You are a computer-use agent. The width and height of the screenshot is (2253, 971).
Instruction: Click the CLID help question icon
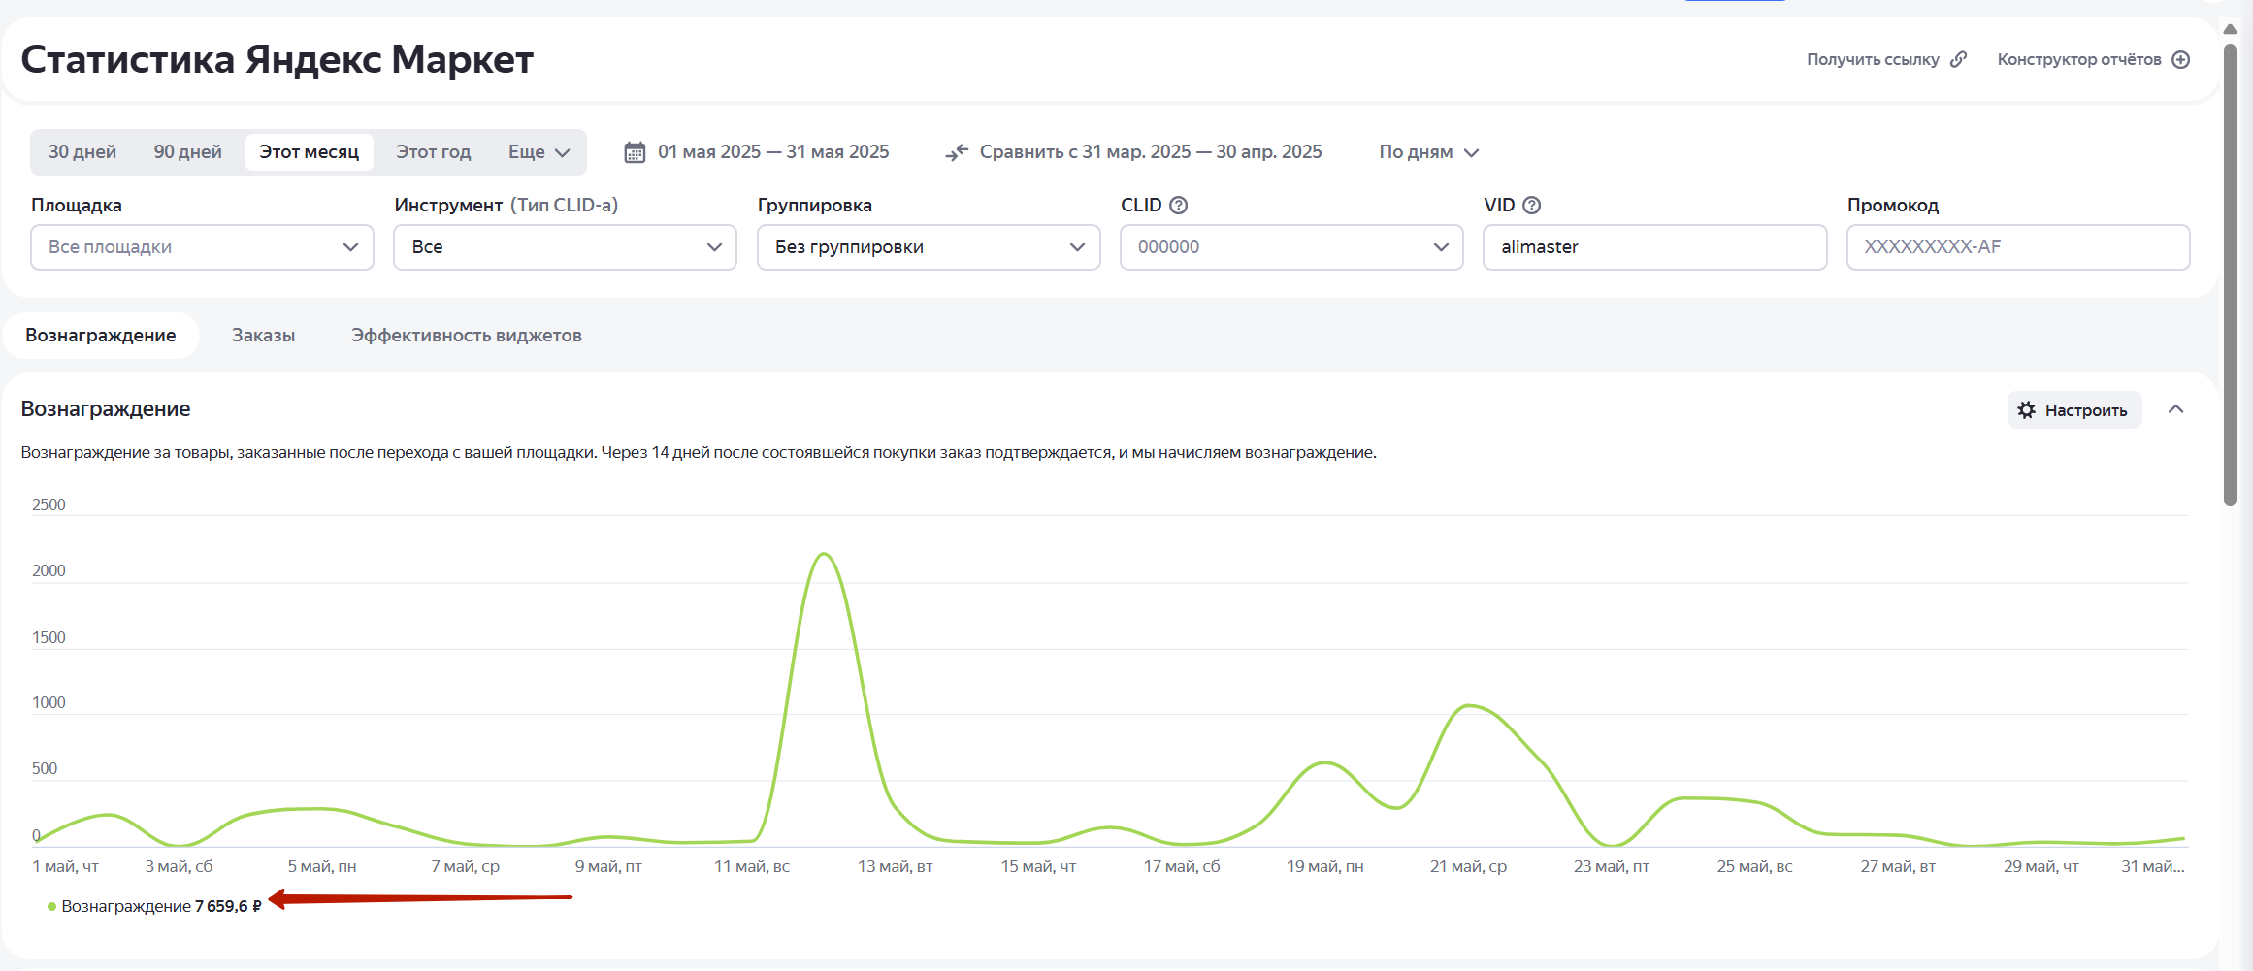coord(1179,205)
